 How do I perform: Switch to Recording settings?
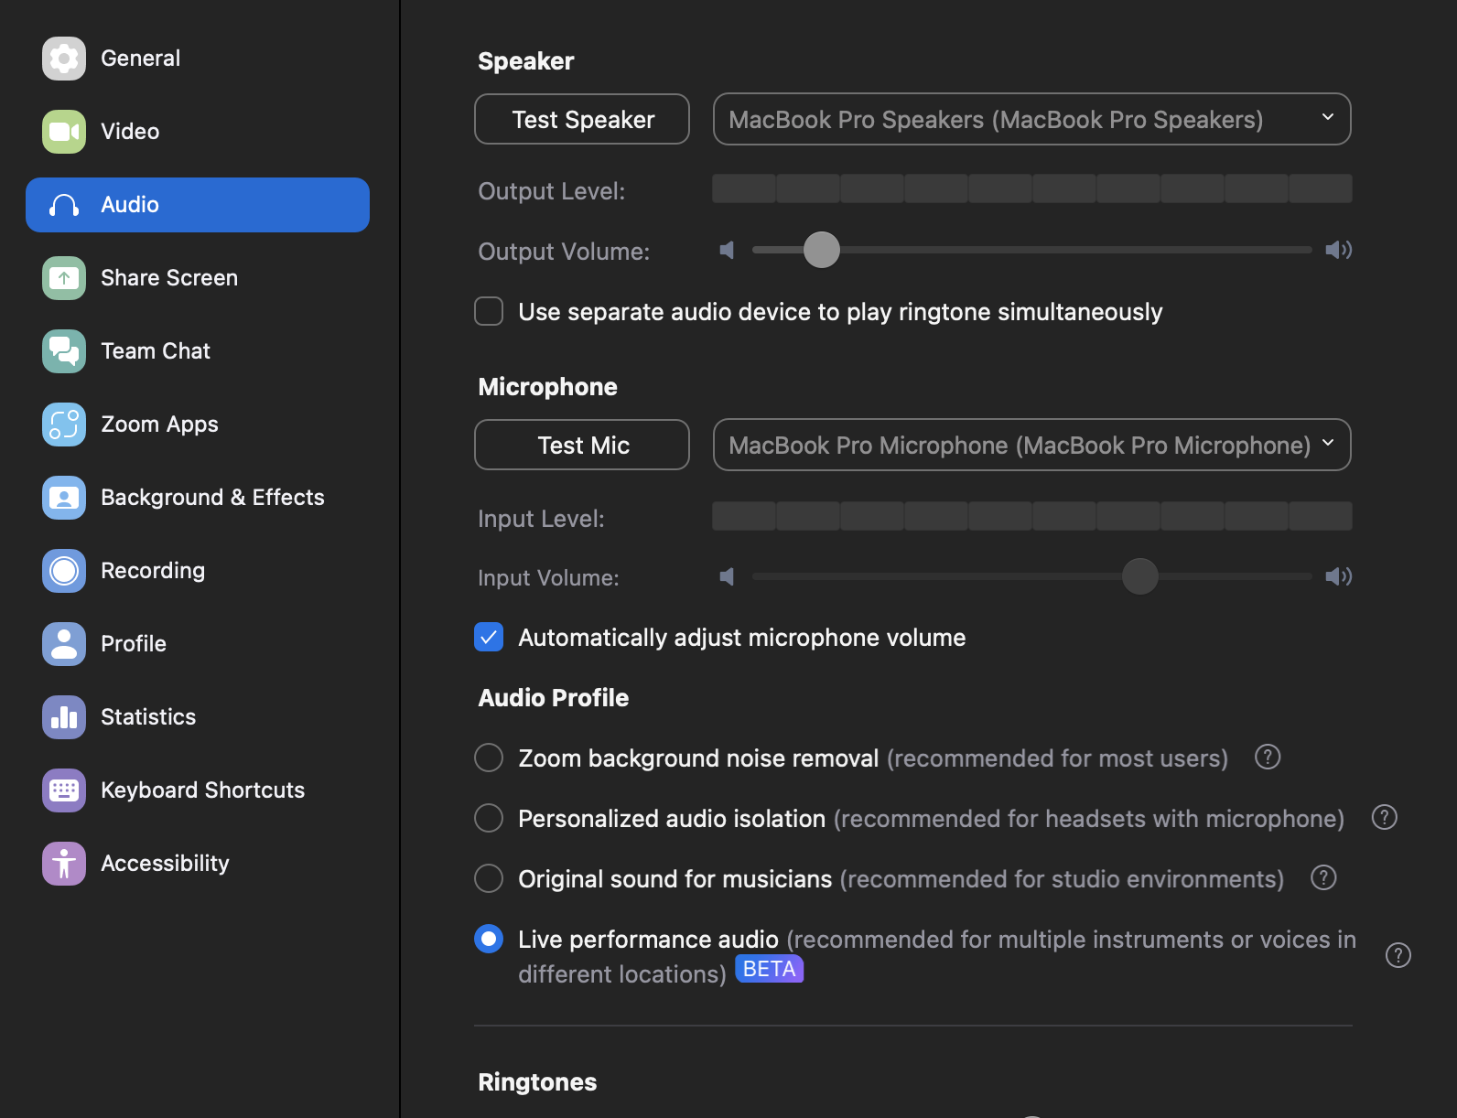coord(198,571)
